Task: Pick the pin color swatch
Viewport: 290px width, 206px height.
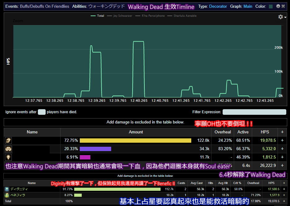Action: pos(271,7)
